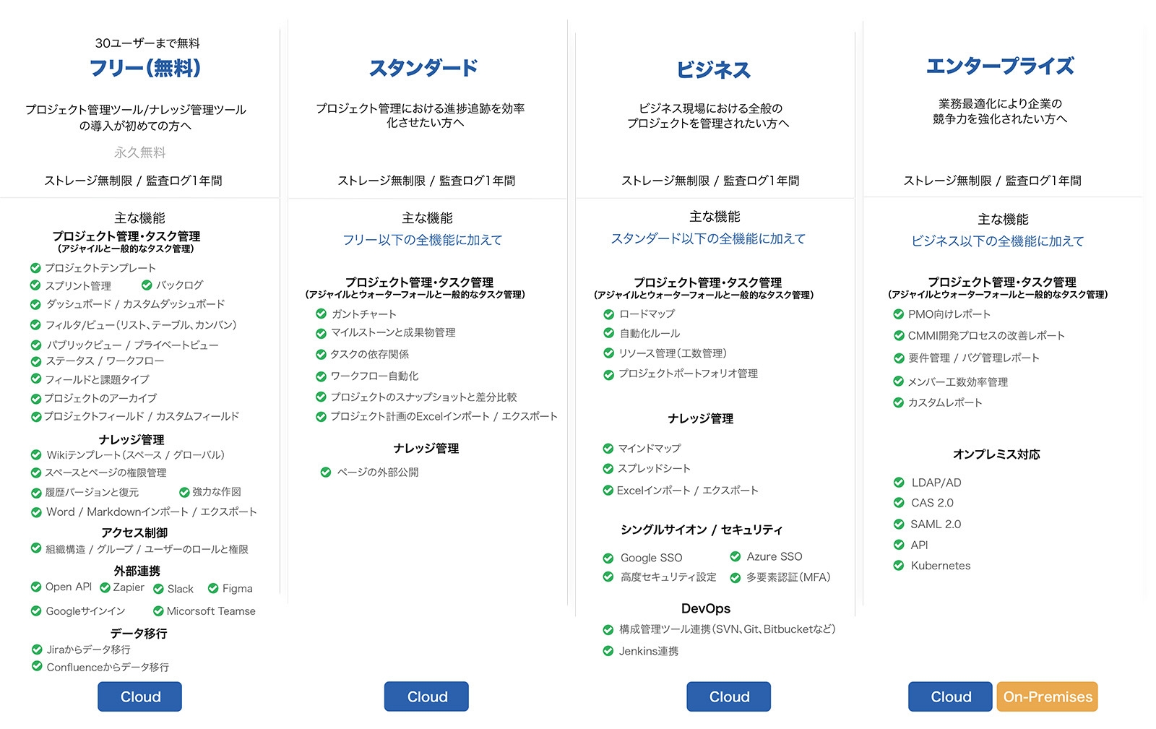Click スタンダード以下の全機能に加えて link
The image size is (1156, 729).
[x=709, y=238]
